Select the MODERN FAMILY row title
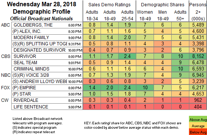The image size is (207, 135). pos(31,38)
